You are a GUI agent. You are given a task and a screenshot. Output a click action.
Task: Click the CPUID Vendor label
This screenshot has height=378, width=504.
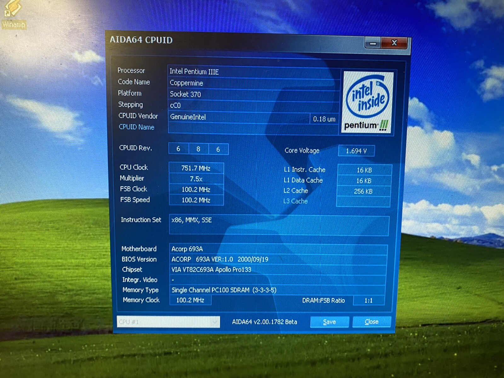(138, 116)
